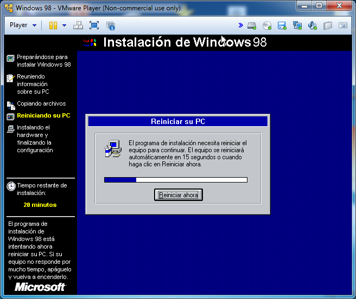Screen dimensions: 356x299
Task: Click the Reiniciando su PC step
Action: pos(43,115)
